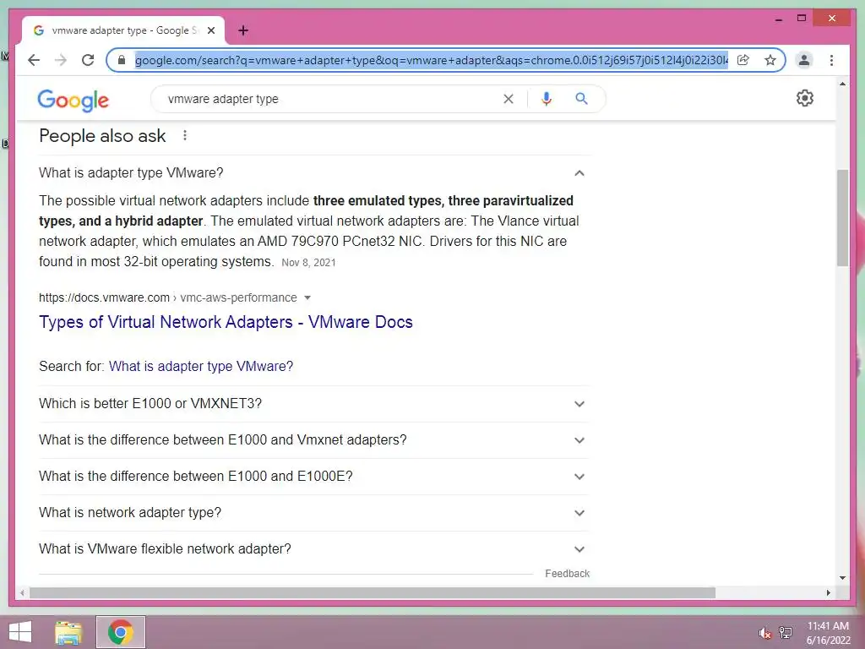
Task: Open Google quick settings gear
Action: tap(805, 98)
